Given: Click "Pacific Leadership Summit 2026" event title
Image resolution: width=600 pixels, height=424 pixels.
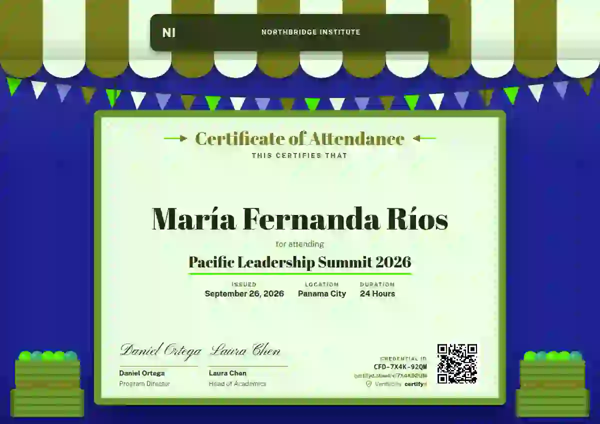Looking at the screenshot, I should click(299, 262).
